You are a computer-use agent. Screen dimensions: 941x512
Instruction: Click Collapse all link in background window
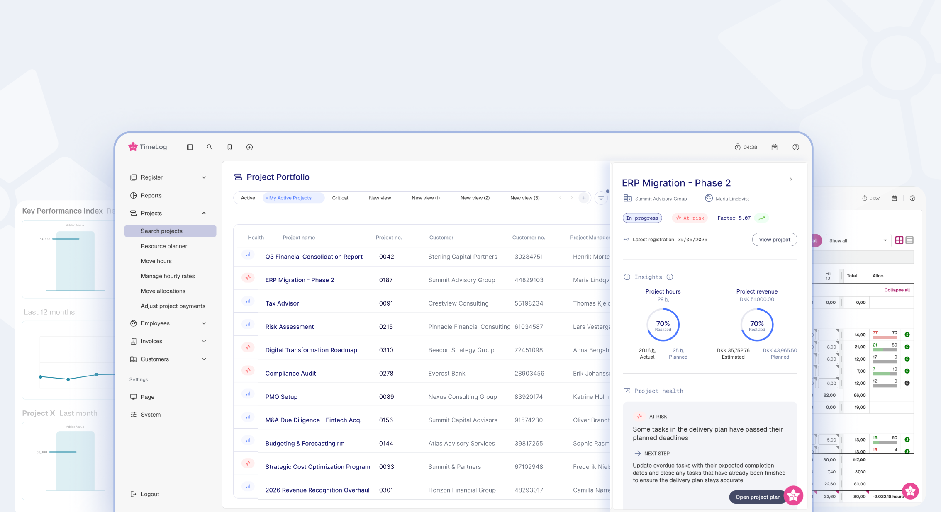[x=897, y=290]
